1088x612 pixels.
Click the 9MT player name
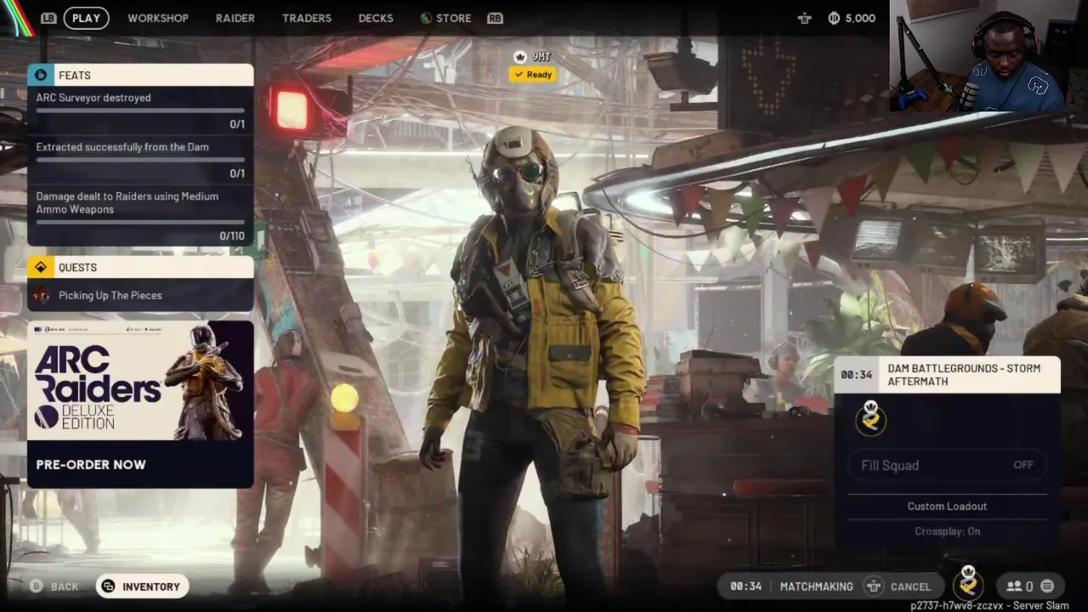coord(541,57)
